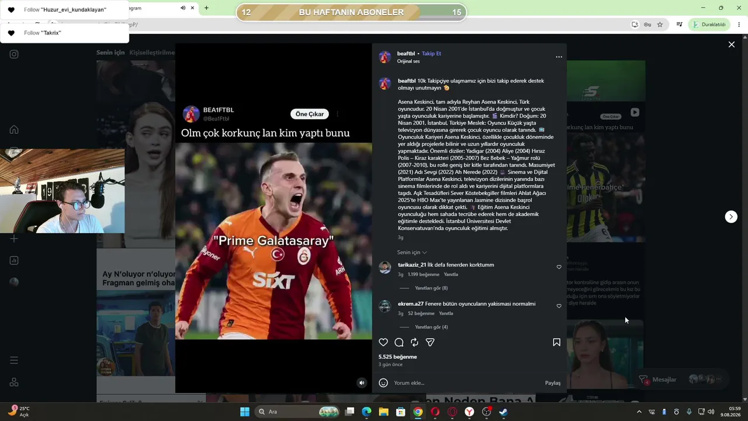View the 1.199 beğenme comment likes

pyautogui.click(x=424, y=275)
